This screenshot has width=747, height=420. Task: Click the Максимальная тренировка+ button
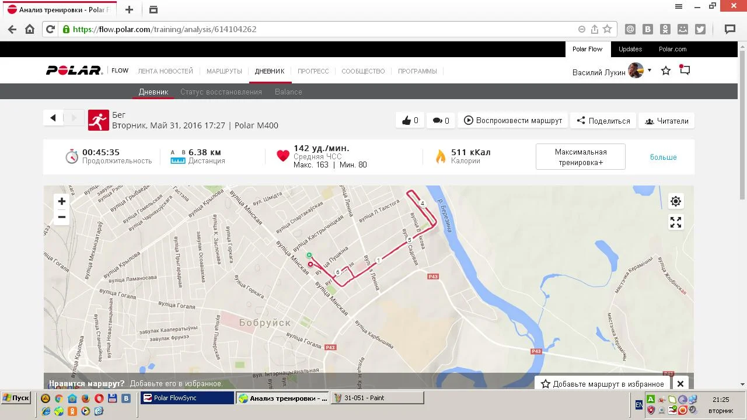click(x=581, y=157)
